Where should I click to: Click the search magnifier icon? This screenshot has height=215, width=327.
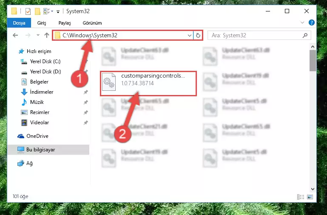click(305, 35)
